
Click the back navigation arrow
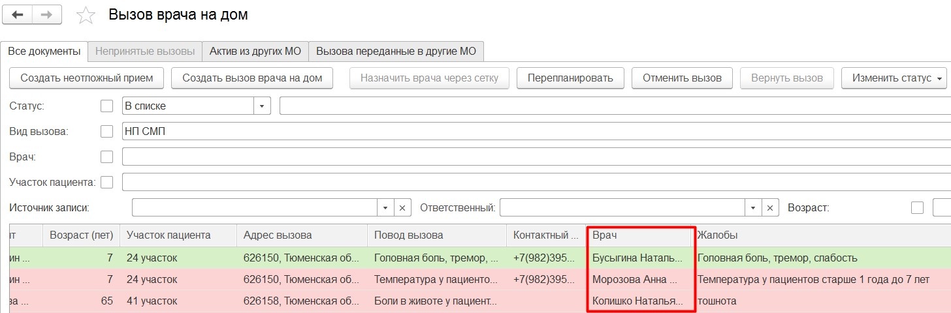coord(18,15)
